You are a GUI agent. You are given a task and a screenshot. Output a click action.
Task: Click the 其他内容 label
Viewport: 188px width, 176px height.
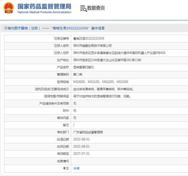pos(63,118)
